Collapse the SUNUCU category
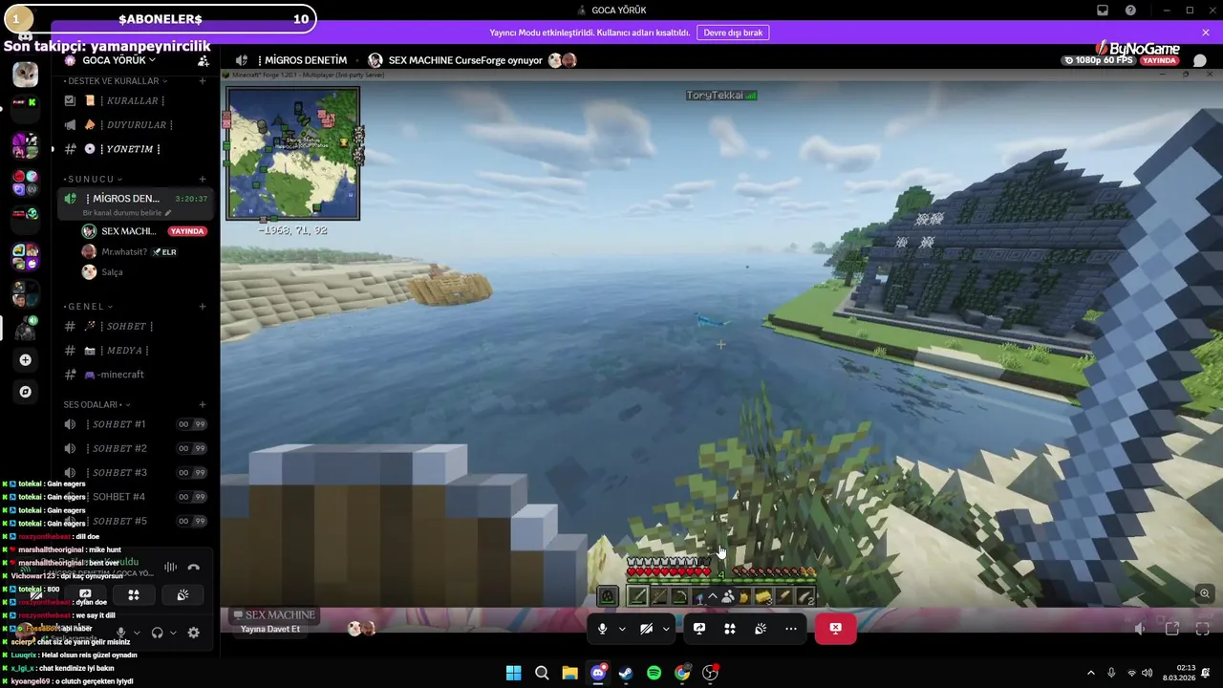This screenshot has width=1223, height=688. pos(94,179)
